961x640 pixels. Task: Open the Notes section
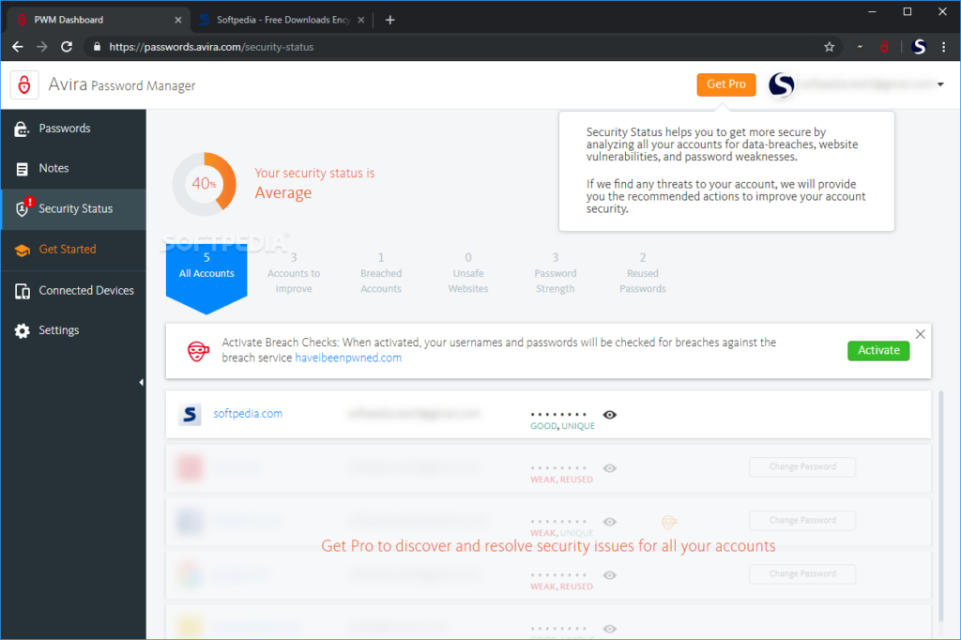(x=73, y=169)
